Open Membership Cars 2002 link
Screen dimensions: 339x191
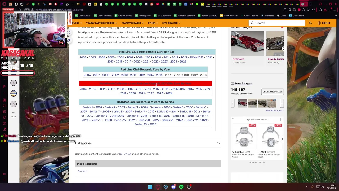coord(83,57)
